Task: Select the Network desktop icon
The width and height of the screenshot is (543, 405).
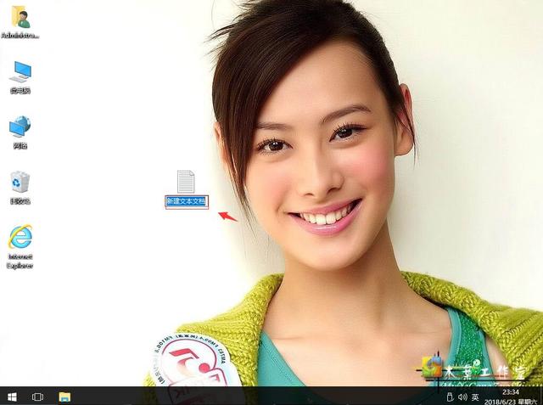Action: pos(20,127)
